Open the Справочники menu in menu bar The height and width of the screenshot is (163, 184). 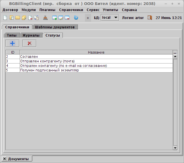click(x=71, y=10)
